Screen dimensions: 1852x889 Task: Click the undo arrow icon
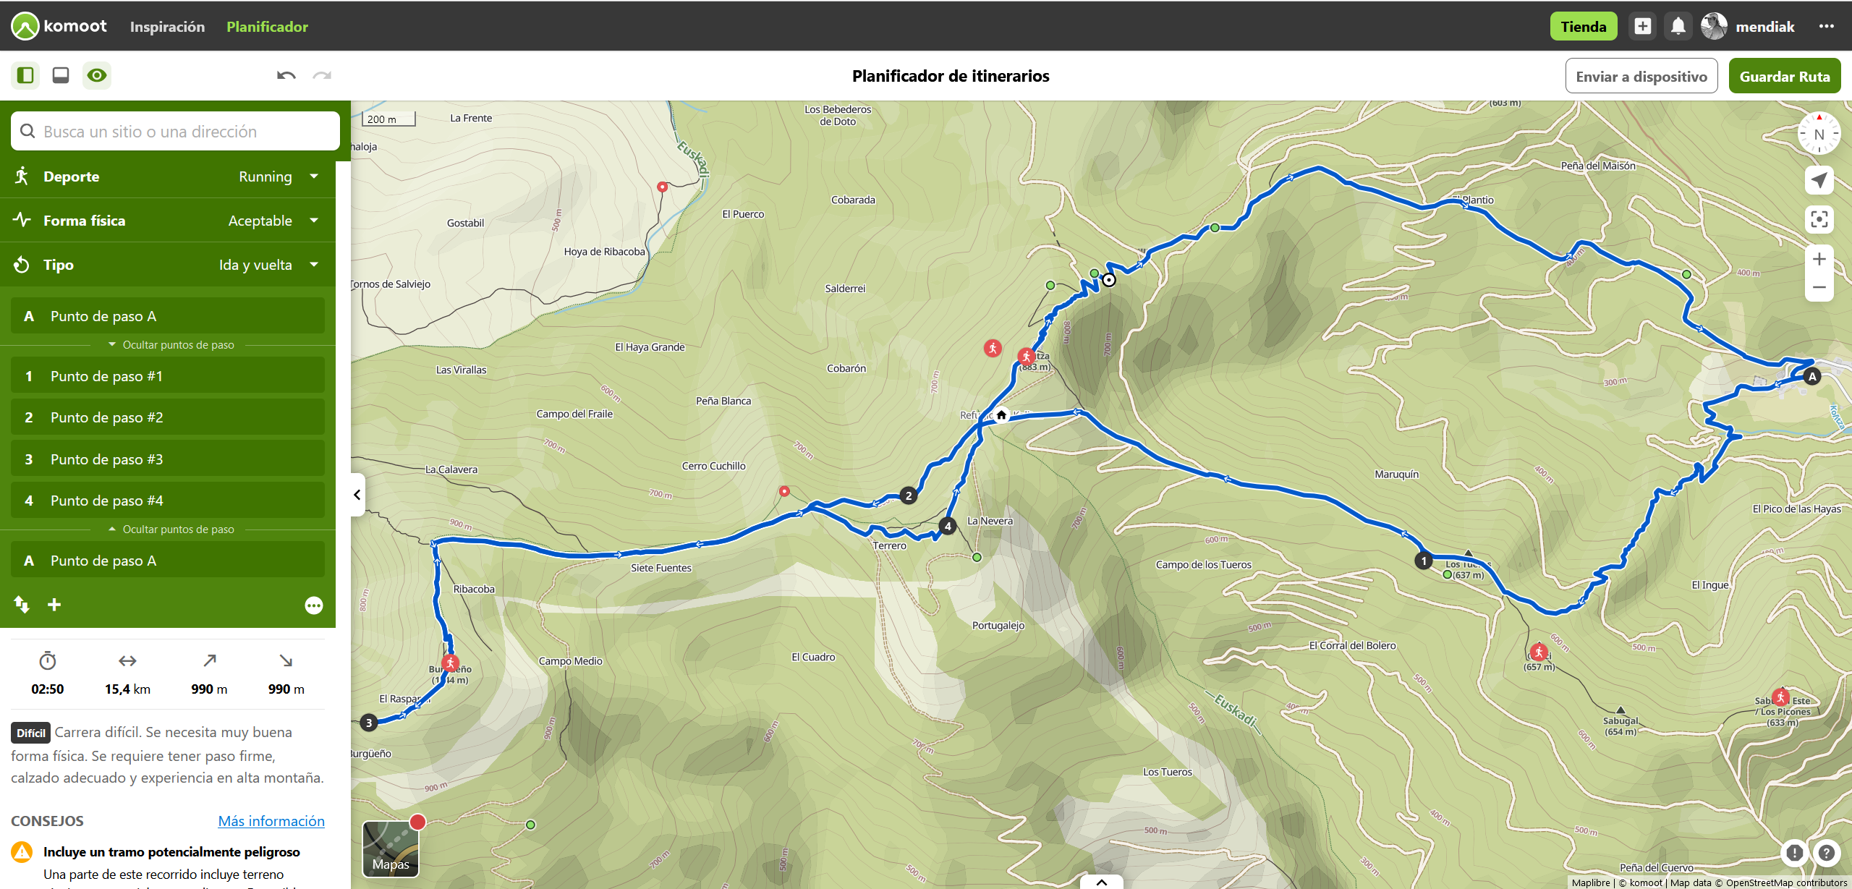(x=286, y=75)
